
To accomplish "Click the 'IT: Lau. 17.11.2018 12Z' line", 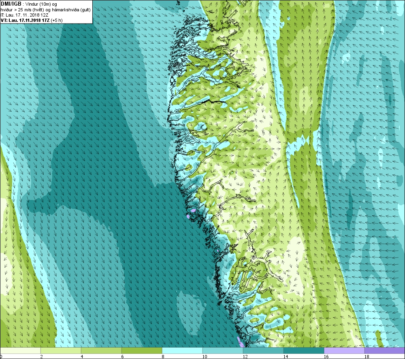I will tap(24, 15).
